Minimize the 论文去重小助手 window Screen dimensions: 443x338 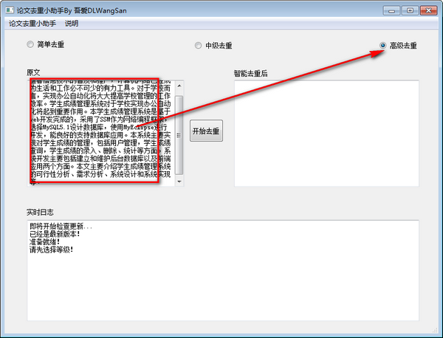click(x=390, y=7)
